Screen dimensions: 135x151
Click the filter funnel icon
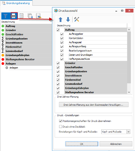5,16
